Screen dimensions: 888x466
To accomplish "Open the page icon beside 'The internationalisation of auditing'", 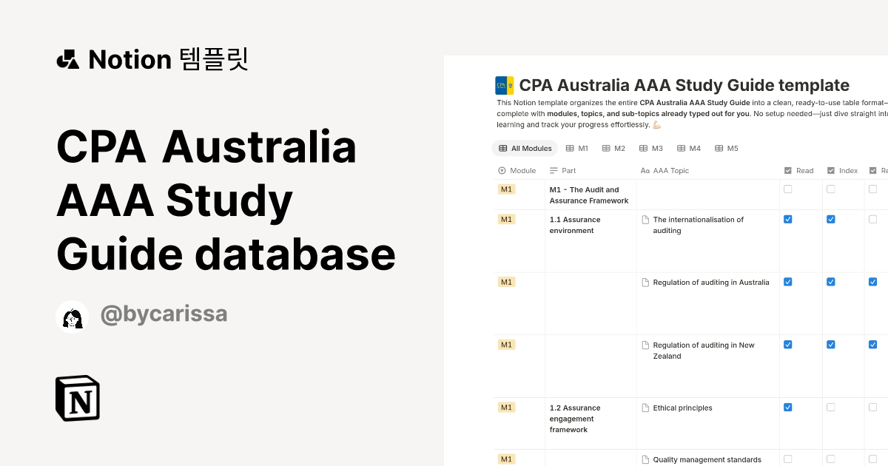I will [645, 219].
